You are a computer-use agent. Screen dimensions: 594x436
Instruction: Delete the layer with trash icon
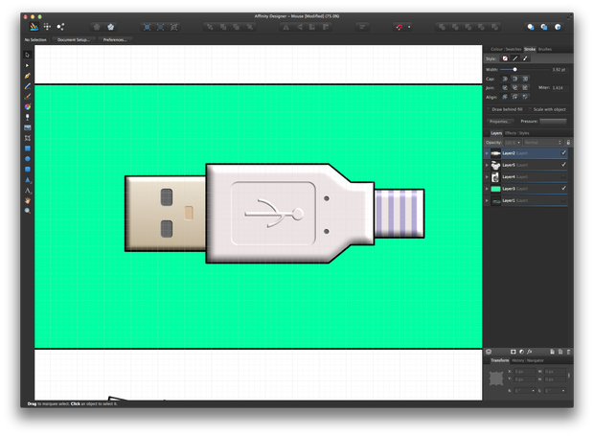coord(568,352)
